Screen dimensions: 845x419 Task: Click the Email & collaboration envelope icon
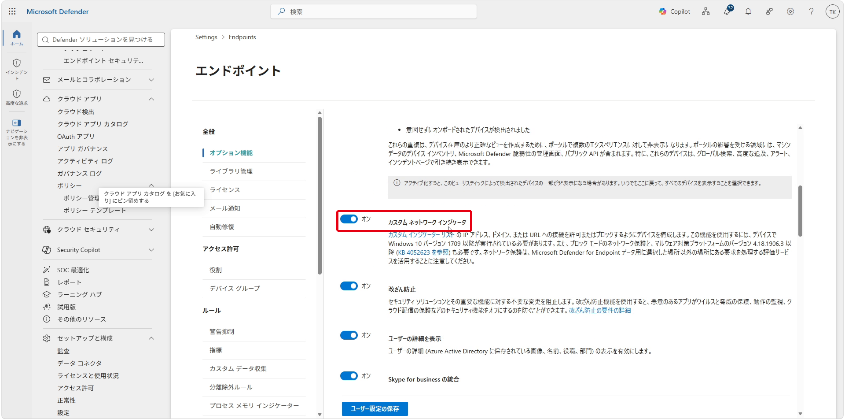[47, 80]
